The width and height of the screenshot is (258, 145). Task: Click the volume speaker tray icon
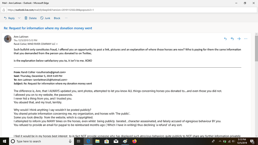tap(233, 141)
